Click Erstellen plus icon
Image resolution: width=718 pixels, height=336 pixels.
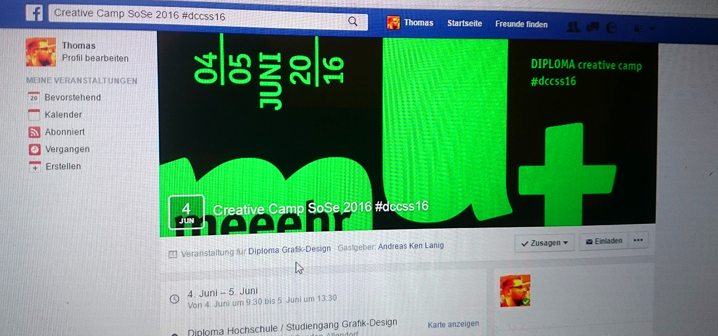(35, 167)
